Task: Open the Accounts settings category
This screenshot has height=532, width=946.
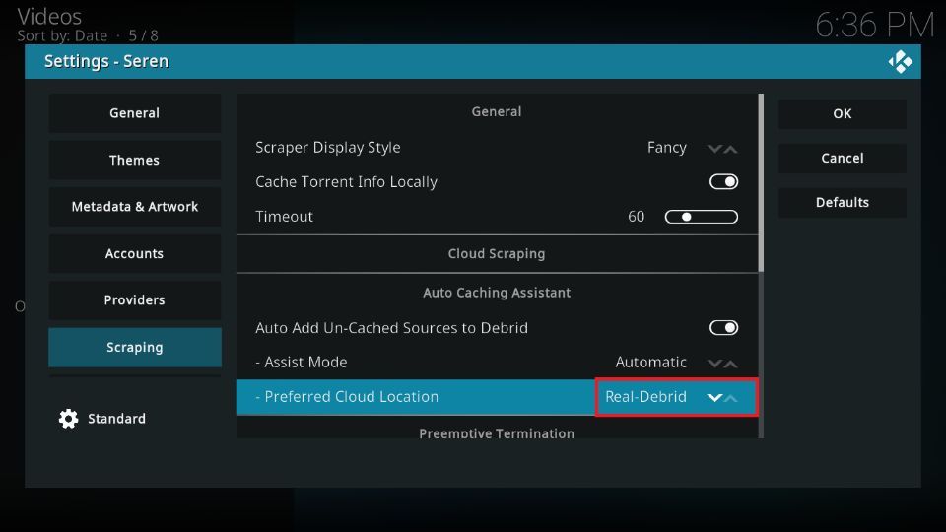Action: 135,253
